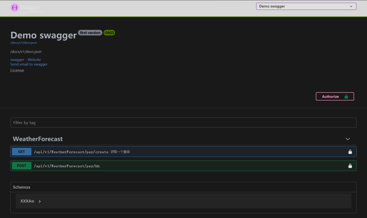Click the first version badge

(90, 32)
